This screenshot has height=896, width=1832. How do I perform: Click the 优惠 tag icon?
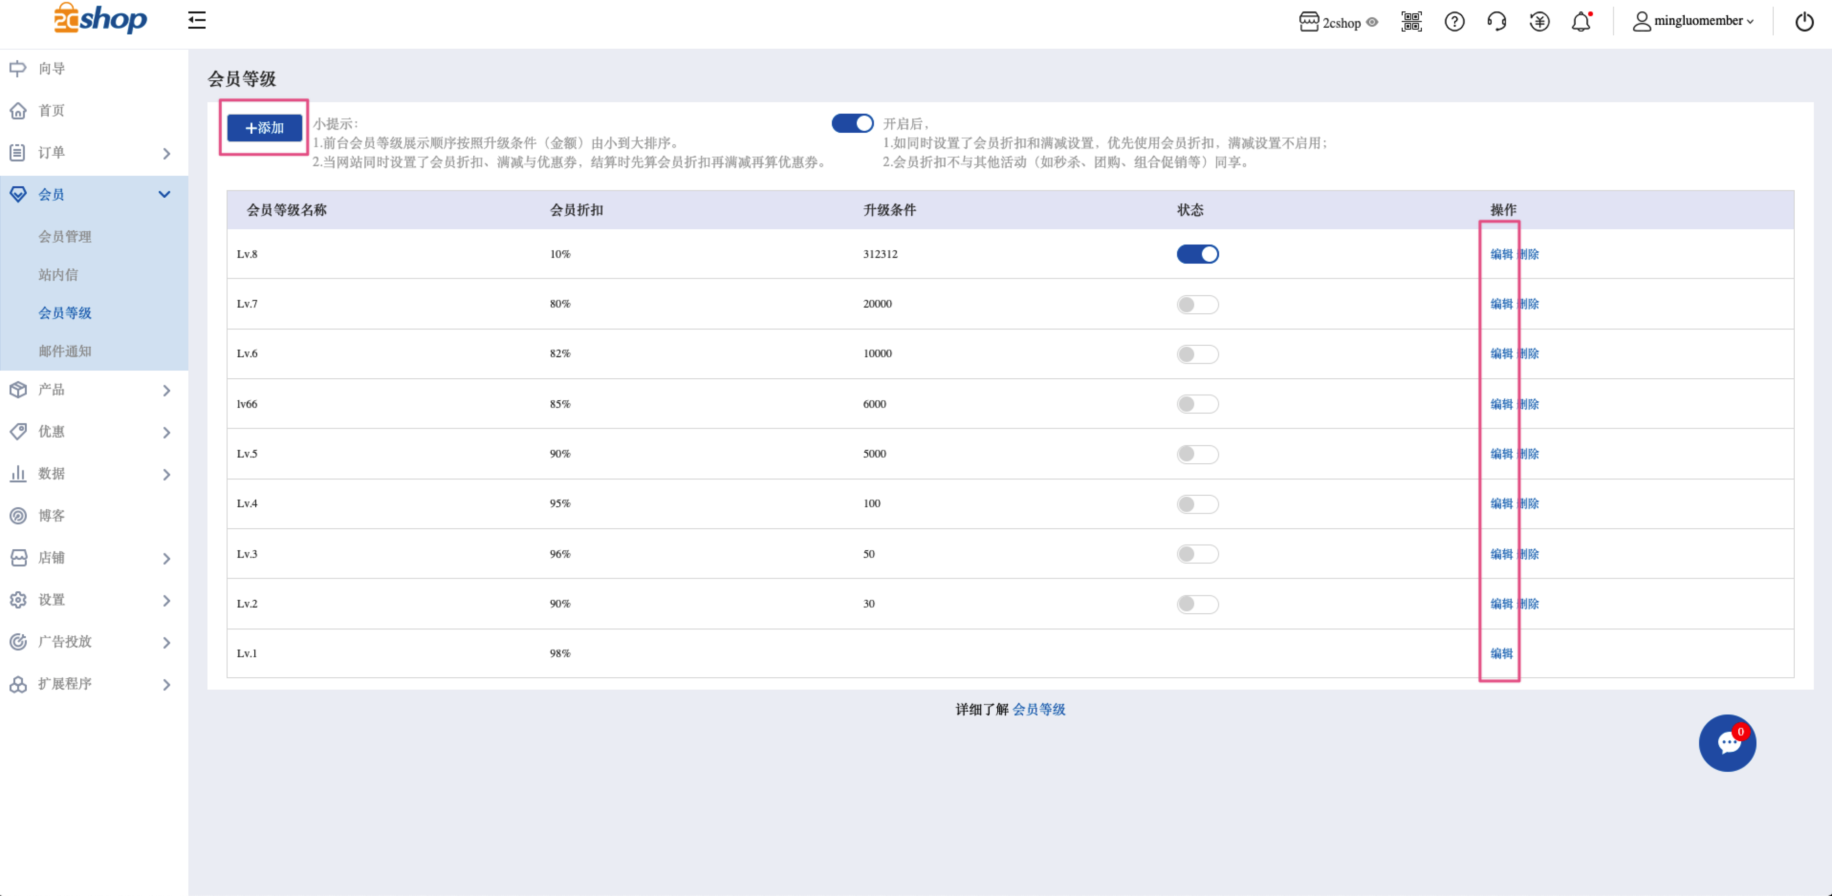18,432
